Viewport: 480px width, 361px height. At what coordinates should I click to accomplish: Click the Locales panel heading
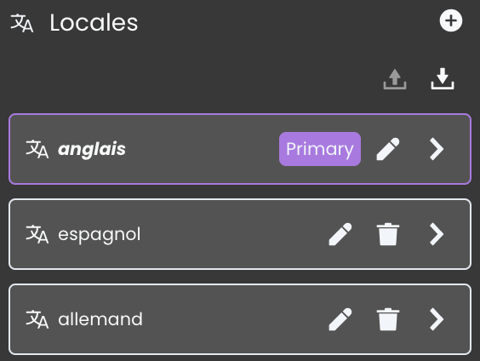[94, 23]
